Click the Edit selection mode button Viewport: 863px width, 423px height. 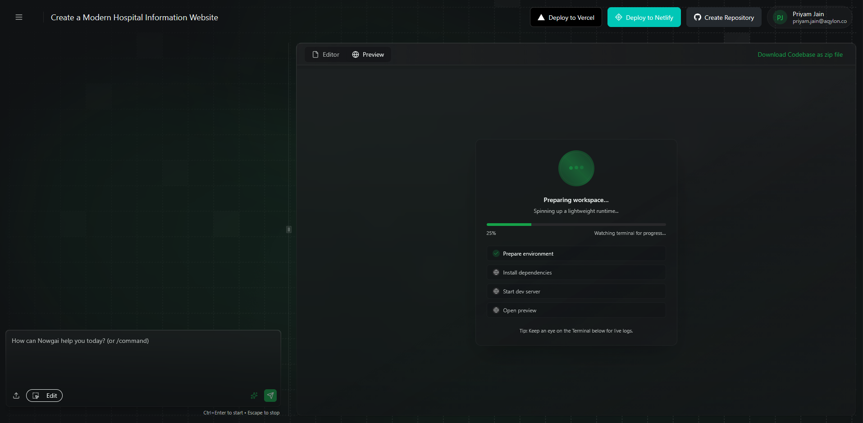tap(44, 396)
